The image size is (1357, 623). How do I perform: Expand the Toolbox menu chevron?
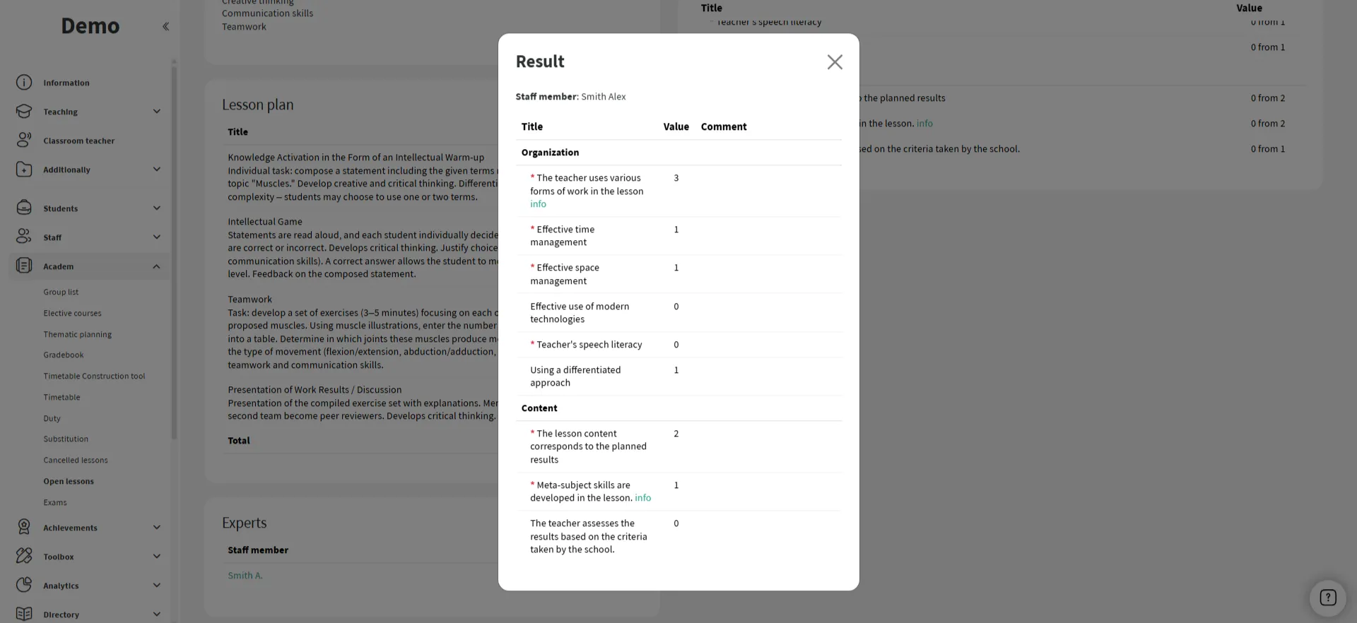coord(157,557)
